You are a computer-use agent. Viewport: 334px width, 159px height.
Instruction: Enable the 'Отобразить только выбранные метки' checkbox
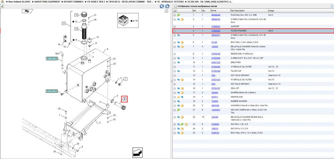coord(175,6)
